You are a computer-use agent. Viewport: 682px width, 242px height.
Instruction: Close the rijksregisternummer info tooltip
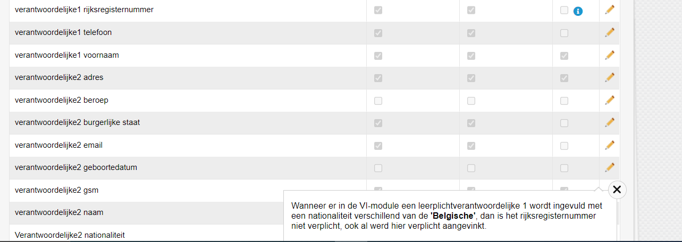(x=617, y=190)
